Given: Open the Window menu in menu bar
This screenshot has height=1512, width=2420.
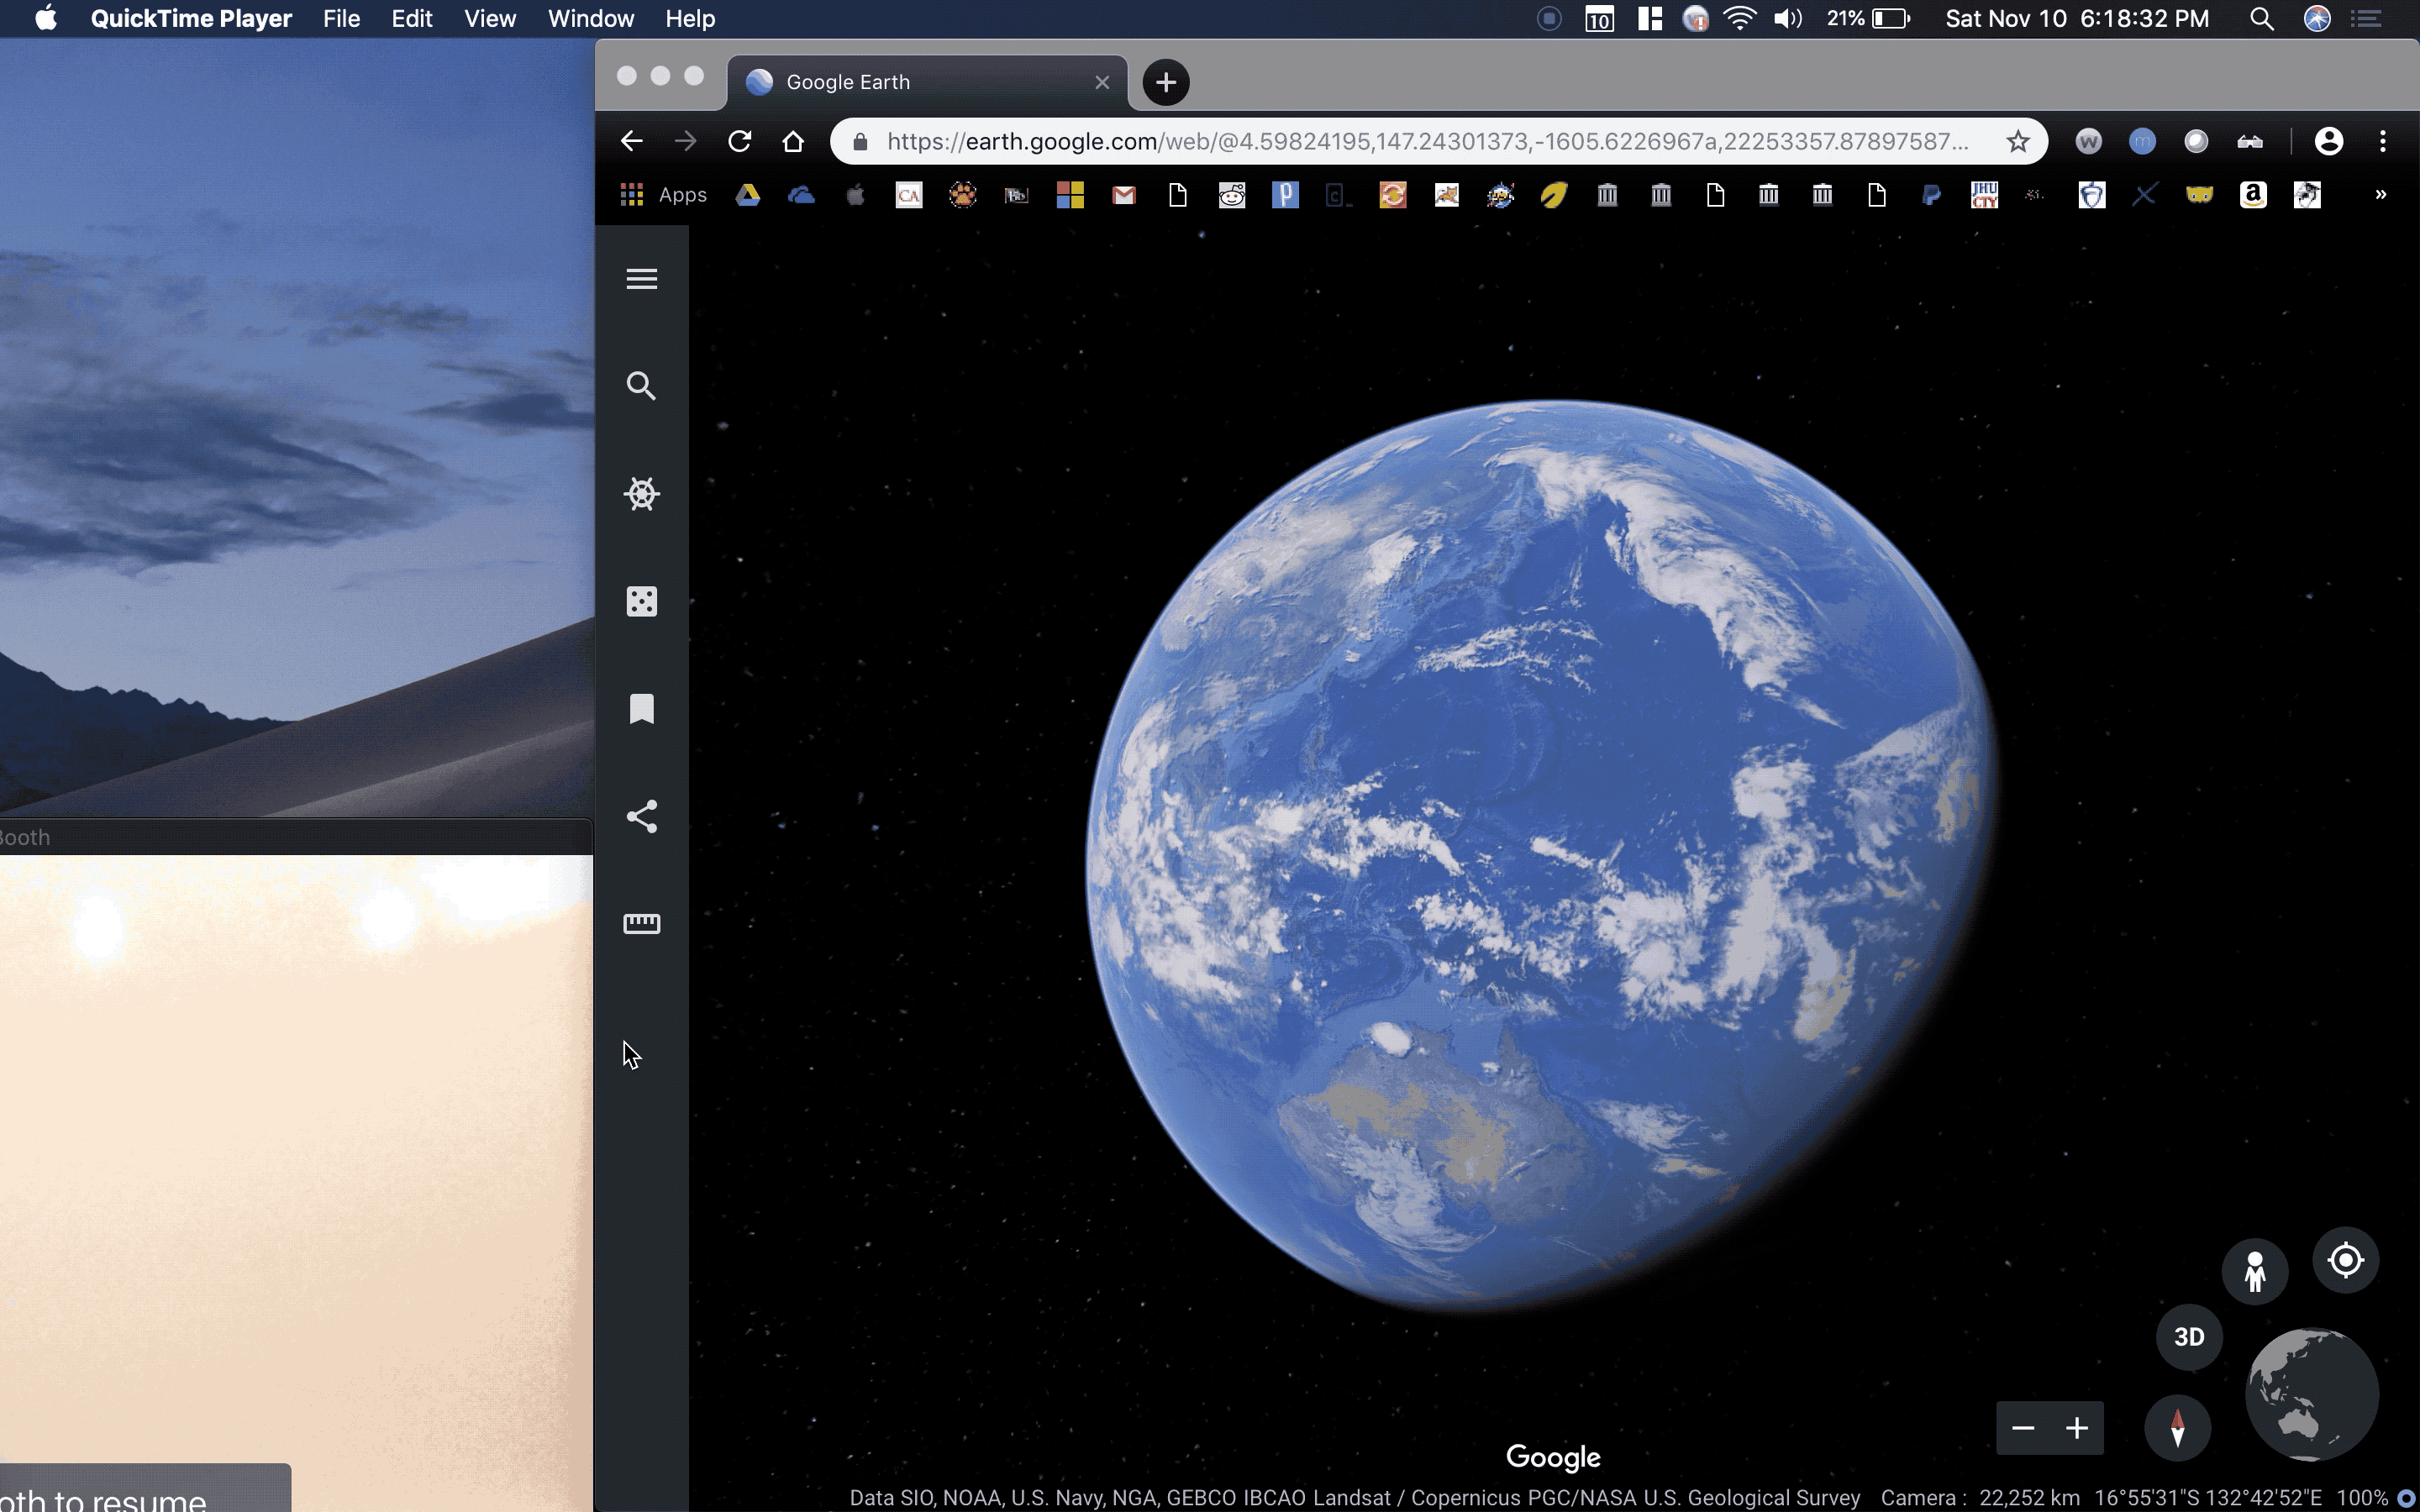Looking at the screenshot, I should click(591, 19).
